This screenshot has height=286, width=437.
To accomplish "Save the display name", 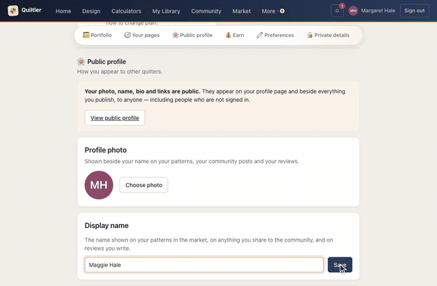I will (340, 265).
